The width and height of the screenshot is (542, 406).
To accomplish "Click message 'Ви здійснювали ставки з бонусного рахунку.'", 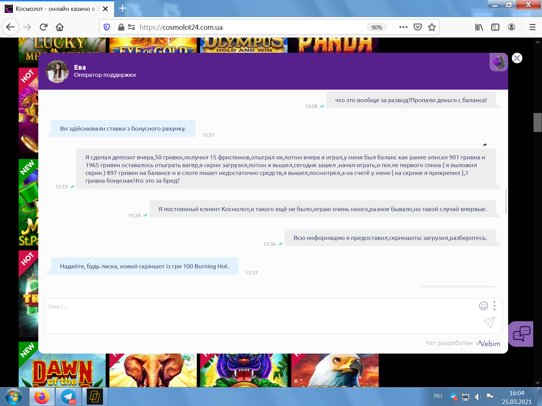I will pyautogui.click(x=123, y=129).
